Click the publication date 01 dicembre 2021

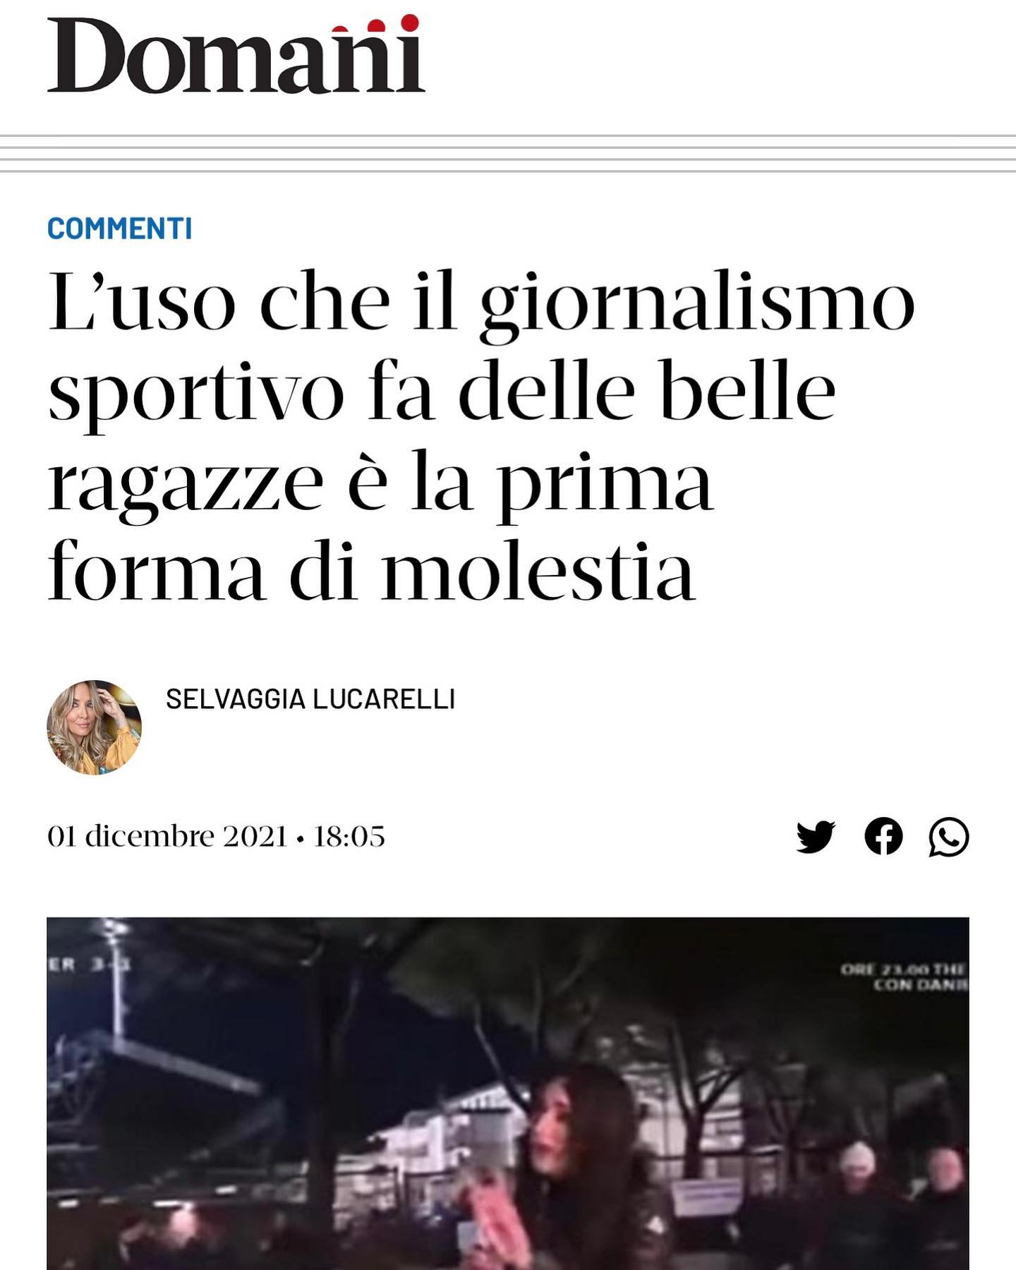(x=167, y=837)
